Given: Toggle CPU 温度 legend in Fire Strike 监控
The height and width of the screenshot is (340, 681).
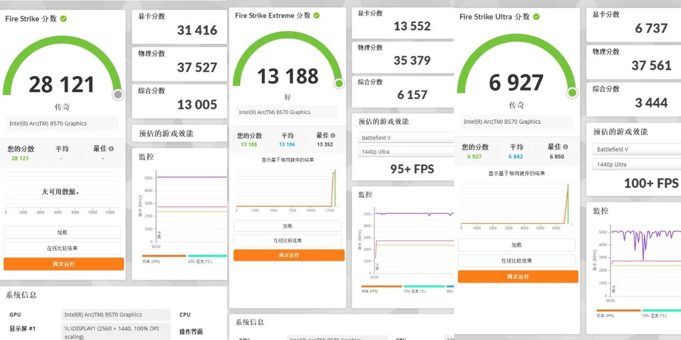Looking at the screenshot, I should pos(207,258).
